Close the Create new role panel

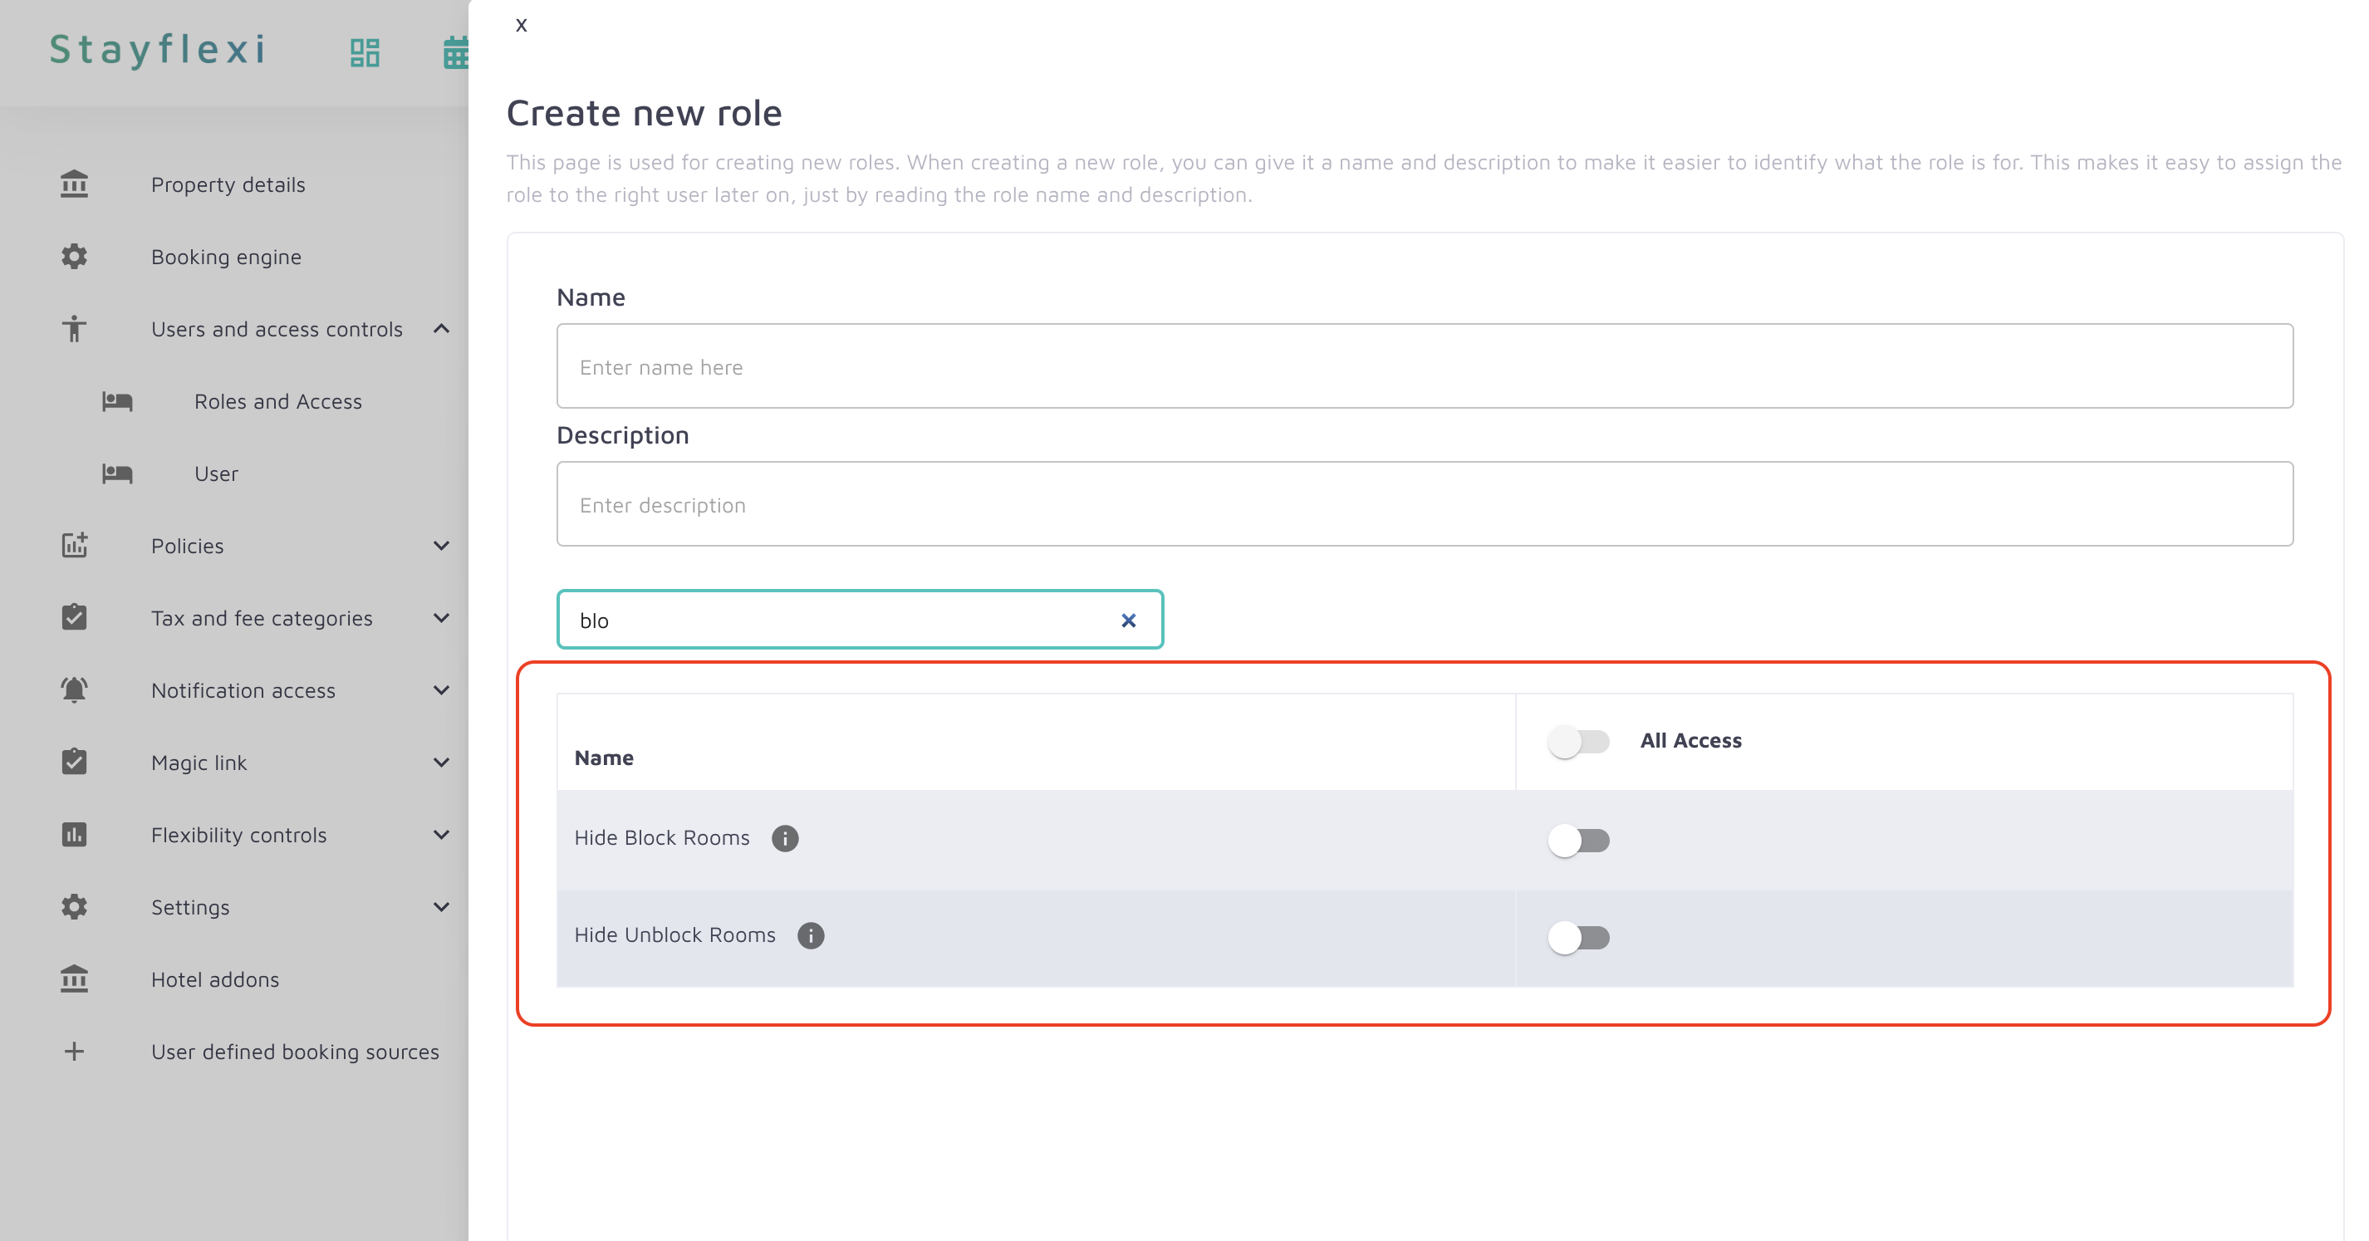point(522,25)
